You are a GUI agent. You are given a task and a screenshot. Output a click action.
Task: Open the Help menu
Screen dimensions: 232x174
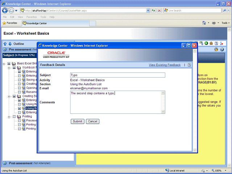52,17
